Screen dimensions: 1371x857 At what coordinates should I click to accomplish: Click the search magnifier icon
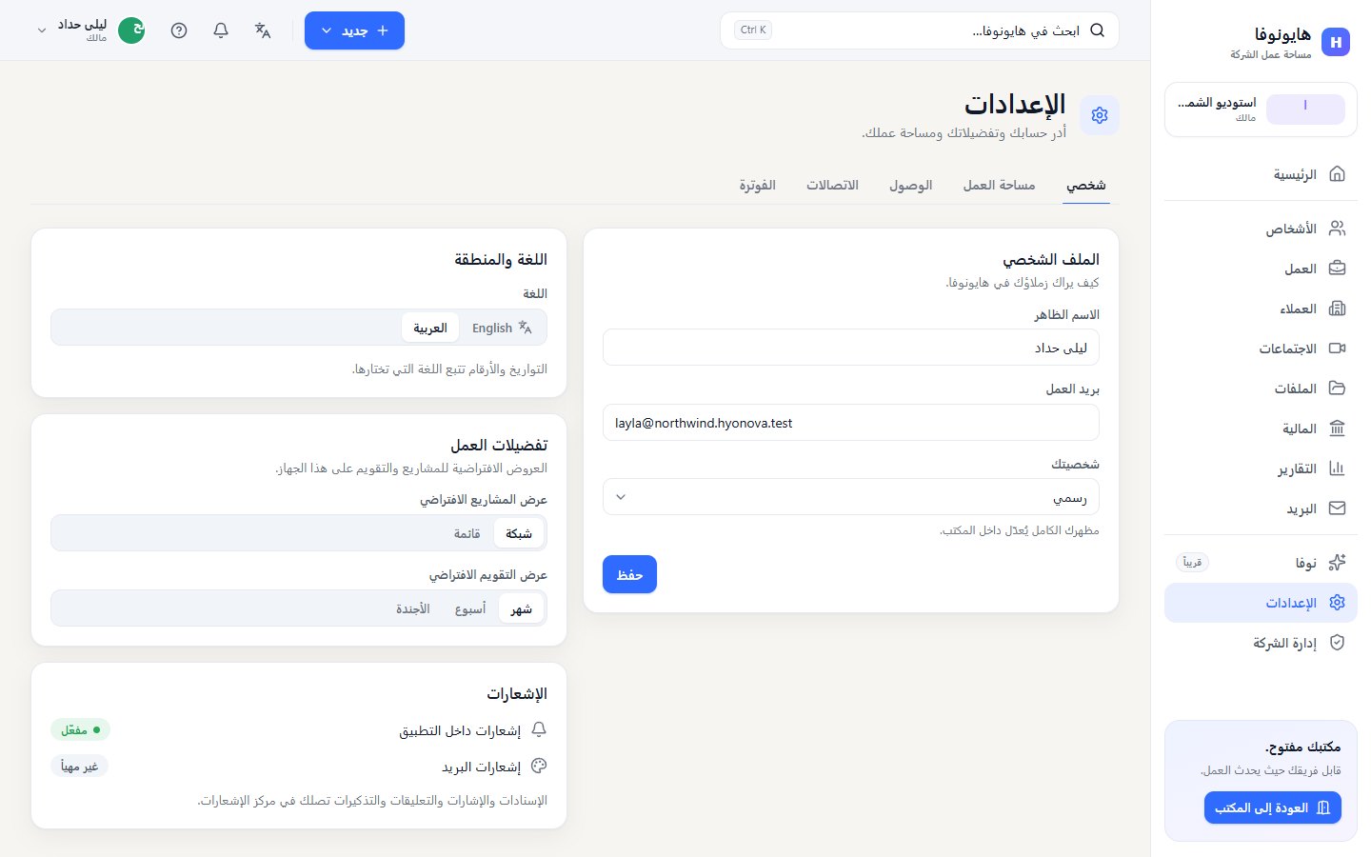[1097, 30]
